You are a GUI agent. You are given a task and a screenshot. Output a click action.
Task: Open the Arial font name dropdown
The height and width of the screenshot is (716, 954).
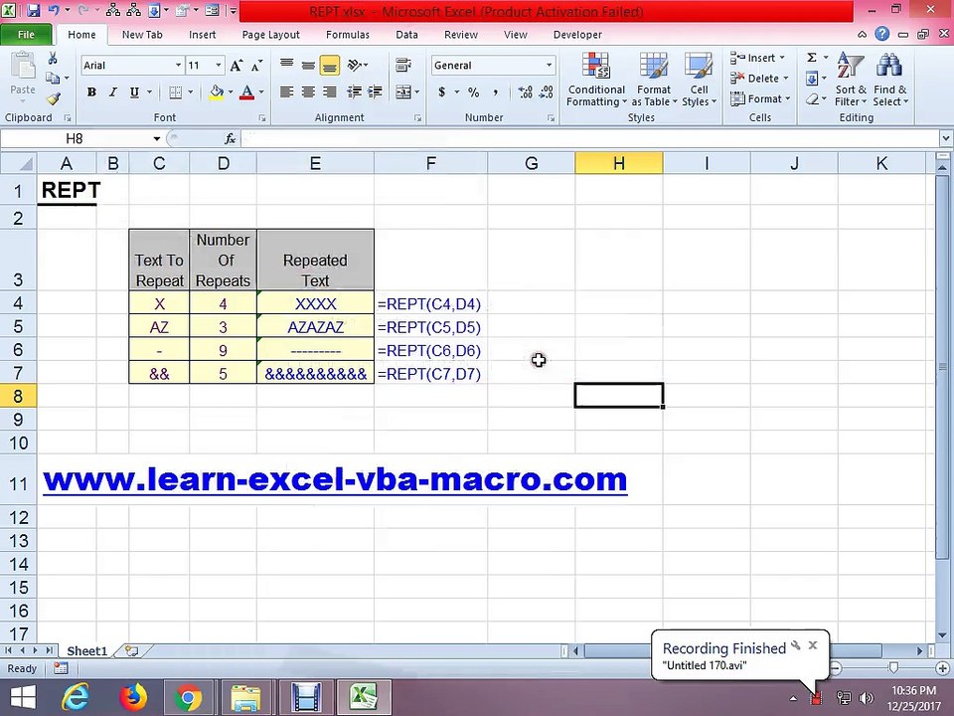tap(178, 66)
